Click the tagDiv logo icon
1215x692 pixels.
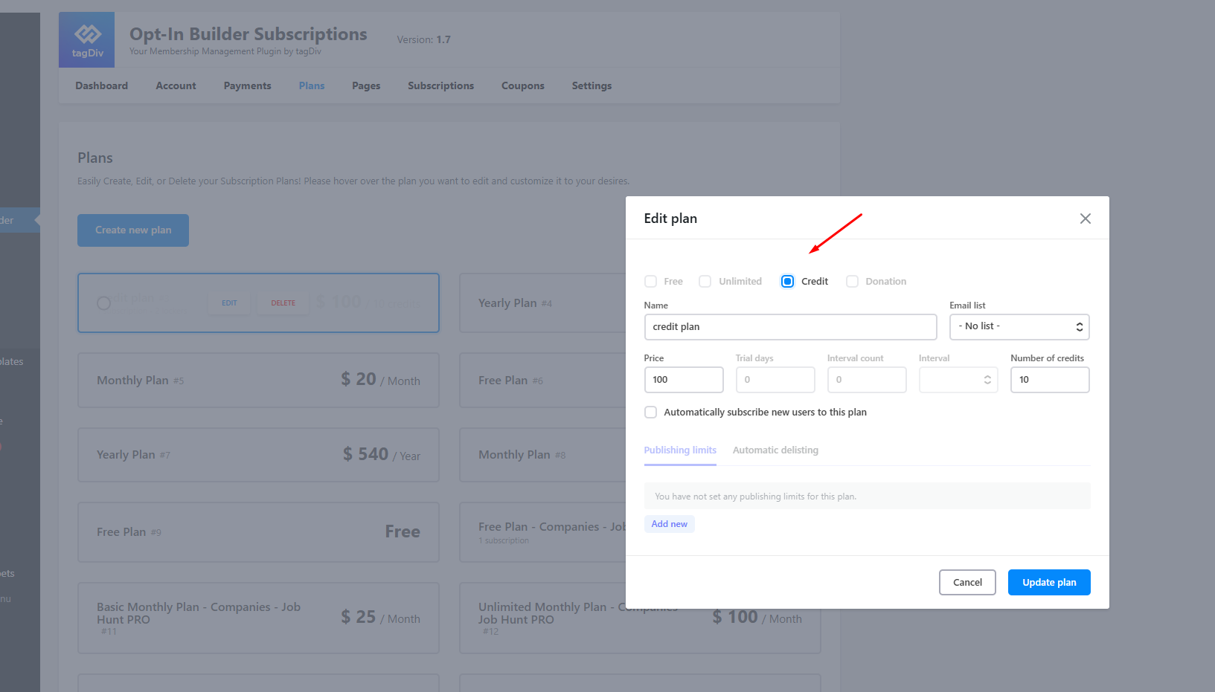(x=87, y=39)
